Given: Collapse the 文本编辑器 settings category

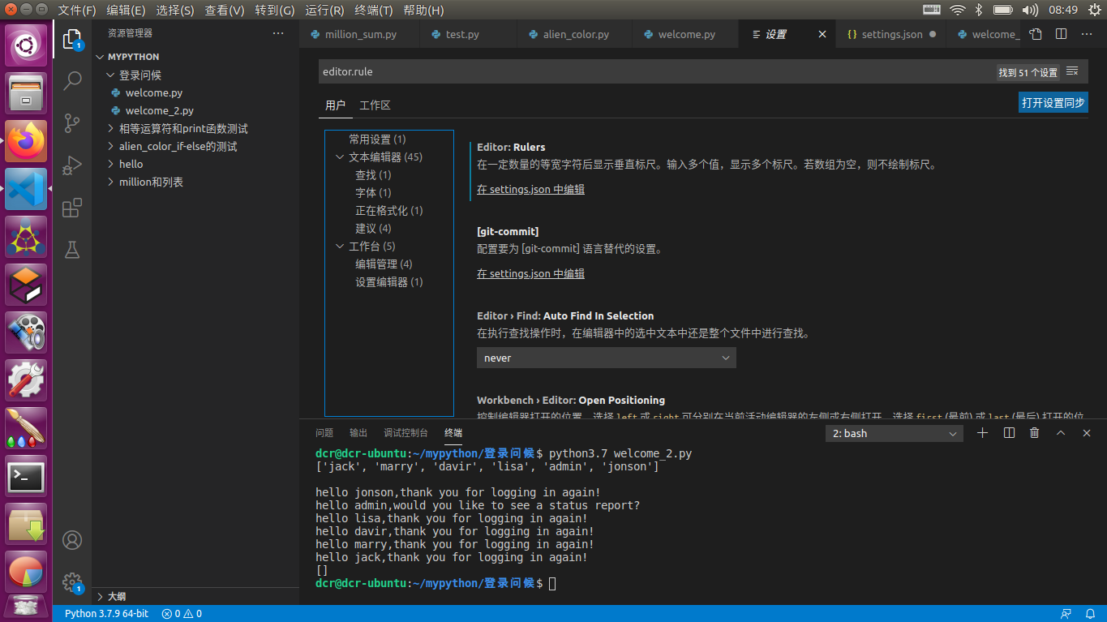Looking at the screenshot, I should click(340, 157).
